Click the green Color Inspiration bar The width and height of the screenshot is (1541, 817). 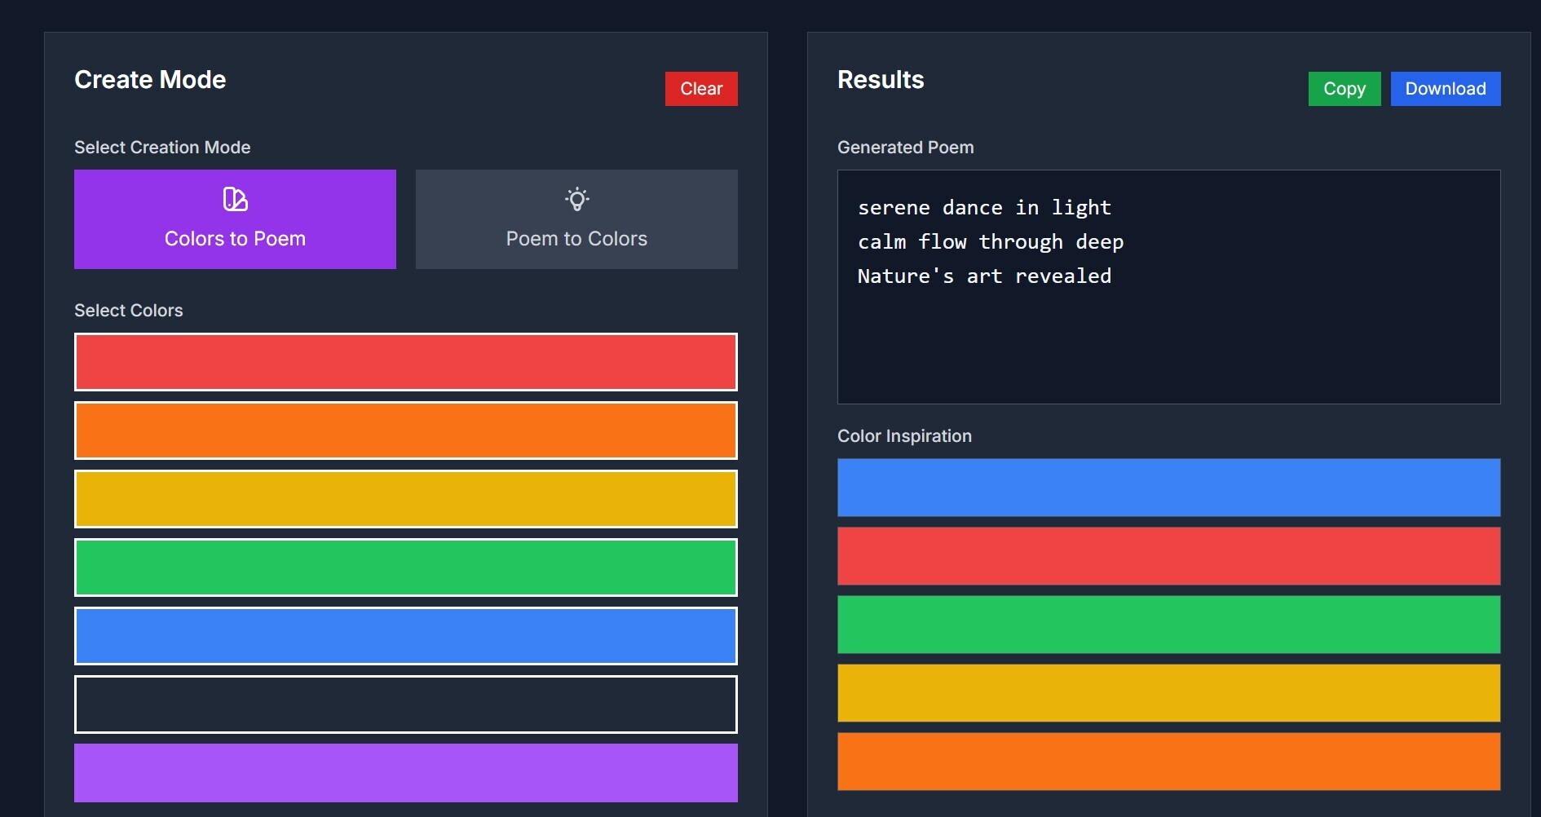click(x=1168, y=625)
